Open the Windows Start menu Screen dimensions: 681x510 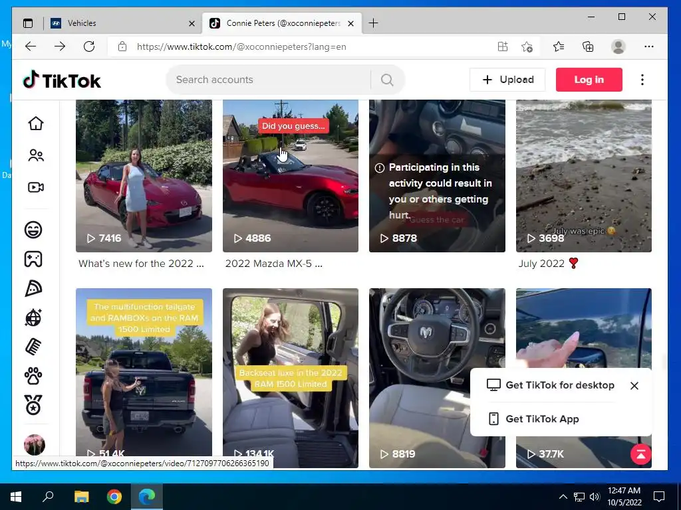coord(16,497)
